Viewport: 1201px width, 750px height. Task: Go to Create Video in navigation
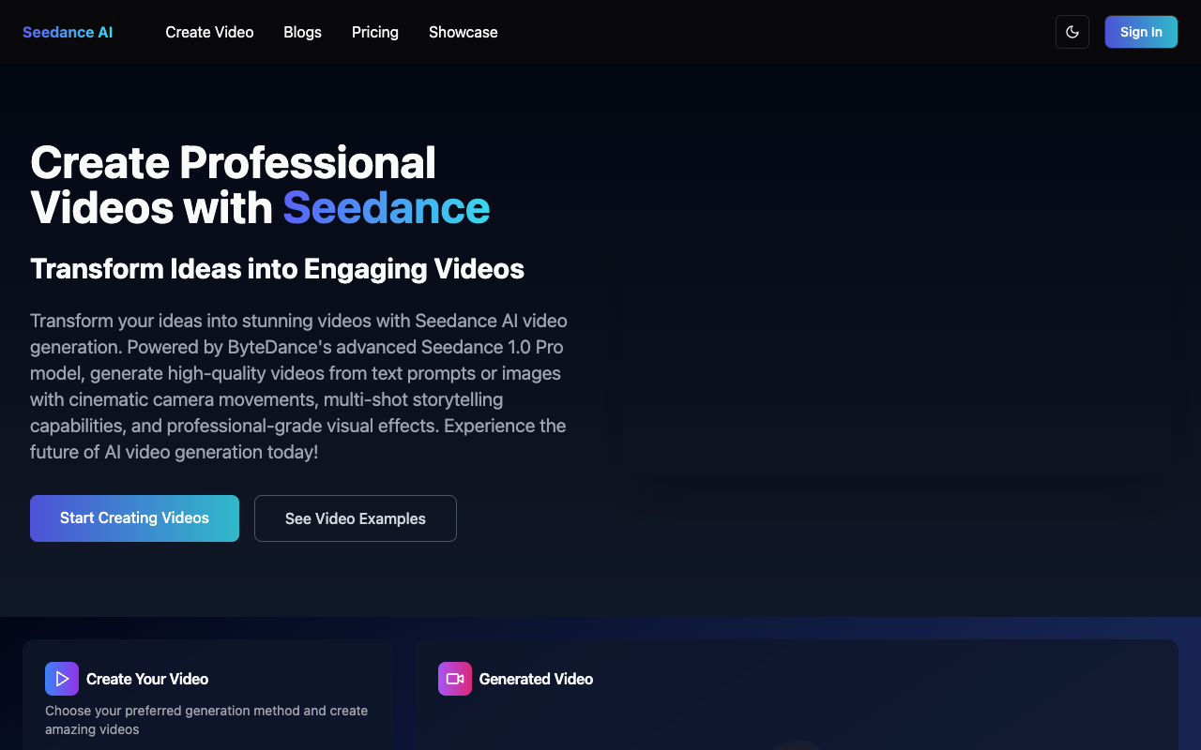(x=209, y=32)
